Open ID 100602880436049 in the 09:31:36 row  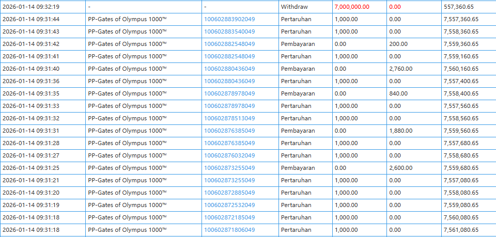(x=229, y=81)
